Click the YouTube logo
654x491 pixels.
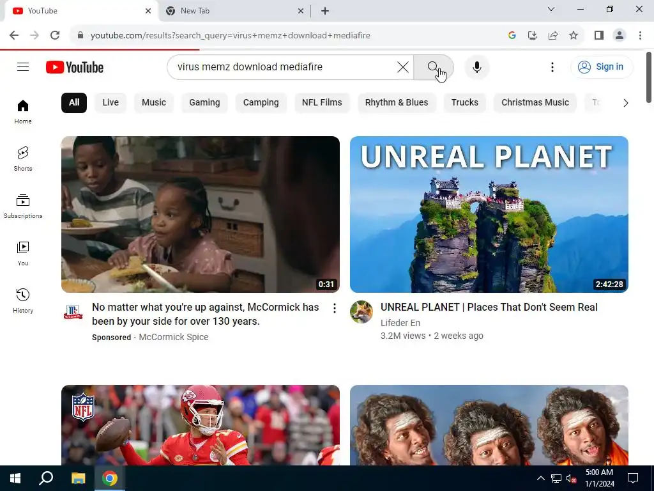[x=75, y=67]
